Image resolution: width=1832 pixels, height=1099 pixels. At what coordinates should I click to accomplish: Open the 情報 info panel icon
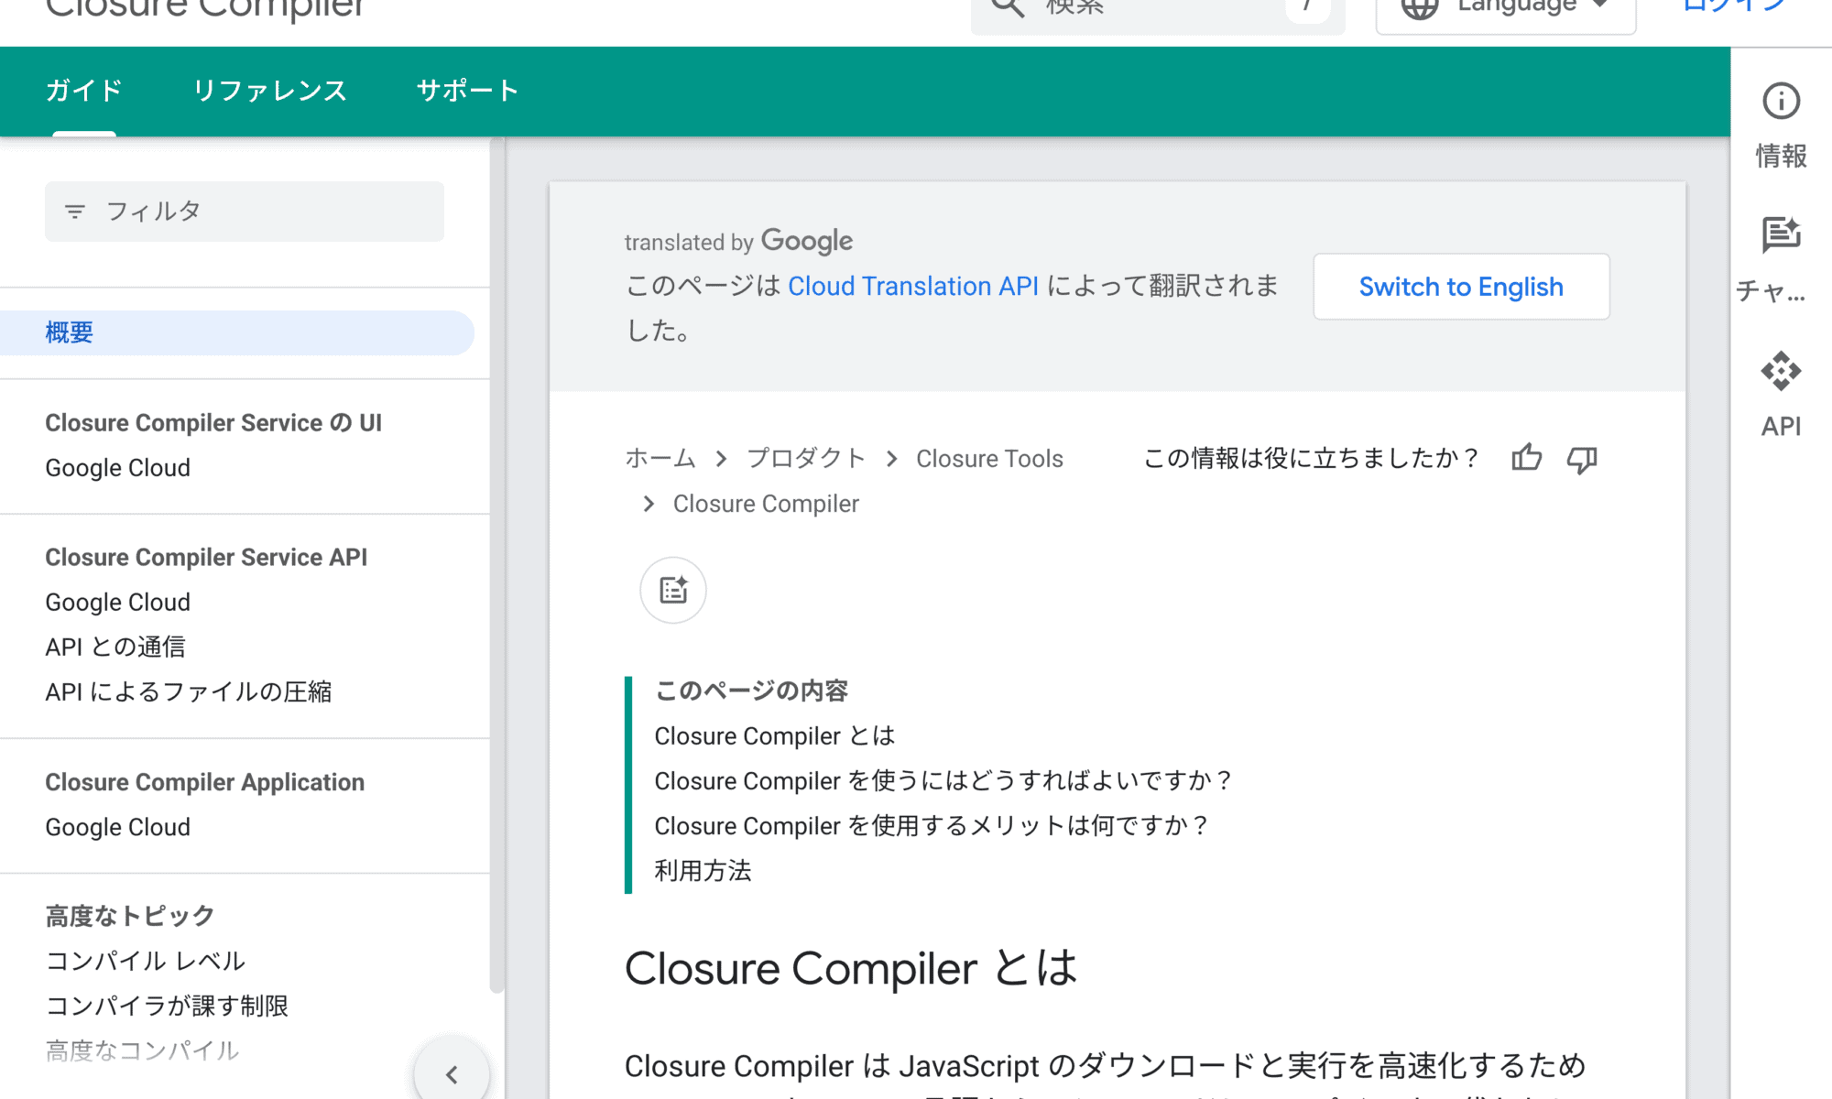coord(1781,102)
